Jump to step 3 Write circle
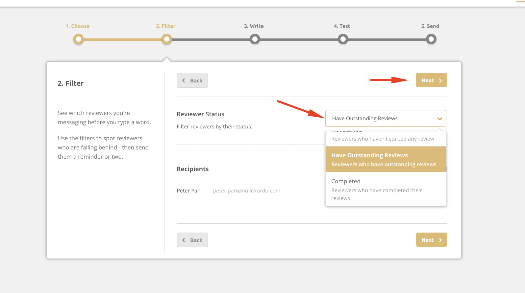Viewport: 525px width, 293px height. pos(255,39)
